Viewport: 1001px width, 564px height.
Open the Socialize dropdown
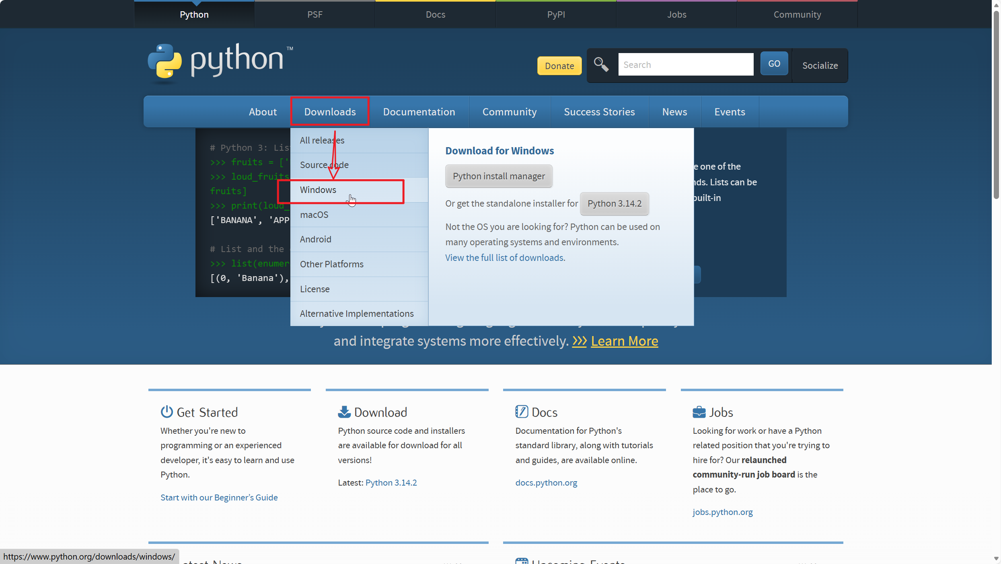[820, 66]
